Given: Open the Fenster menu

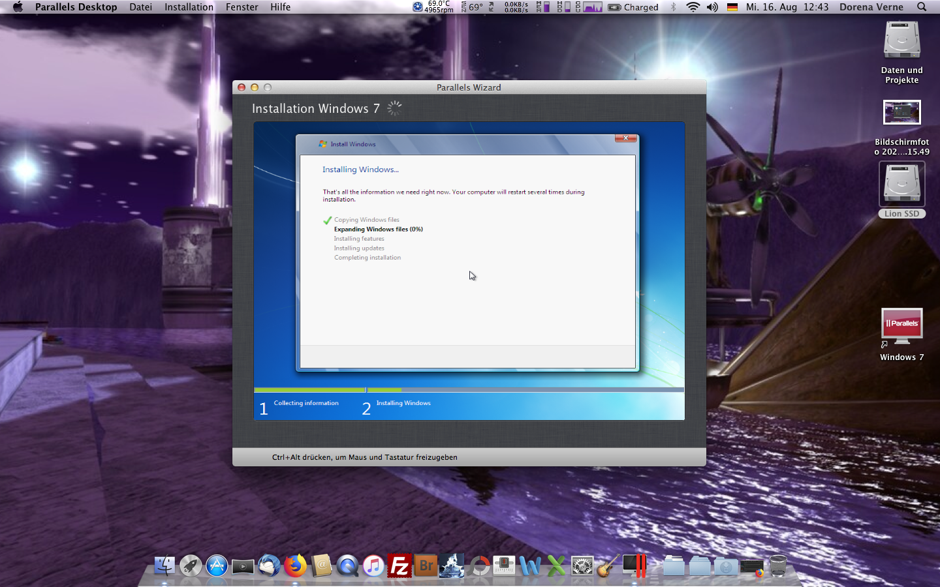Looking at the screenshot, I should coord(242,7).
